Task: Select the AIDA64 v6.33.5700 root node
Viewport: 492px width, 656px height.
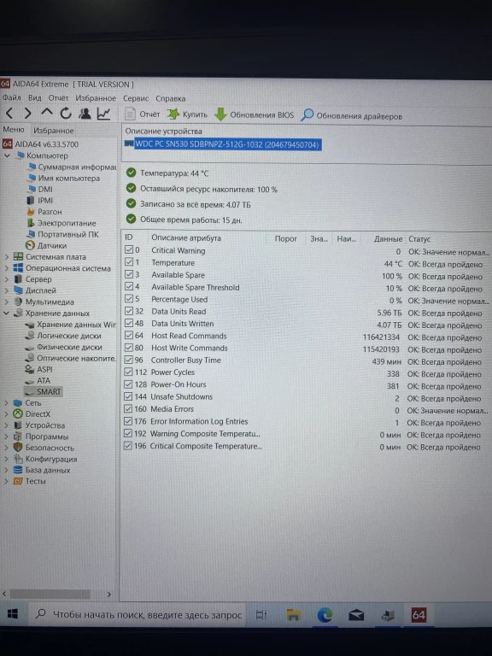Action: pyautogui.click(x=41, y=143)
